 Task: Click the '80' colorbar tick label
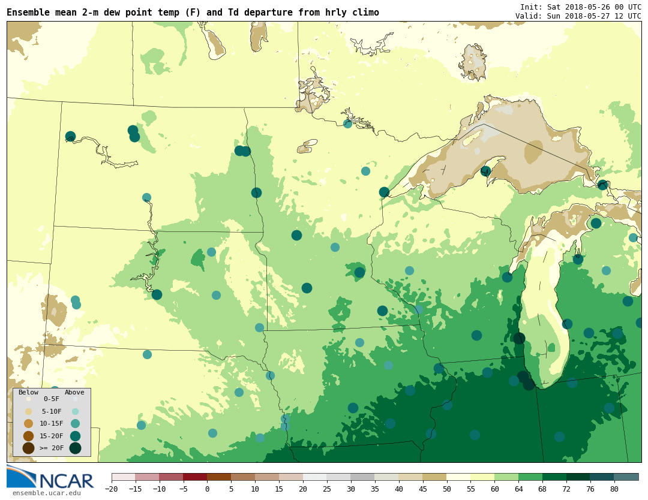pos(614,489)
